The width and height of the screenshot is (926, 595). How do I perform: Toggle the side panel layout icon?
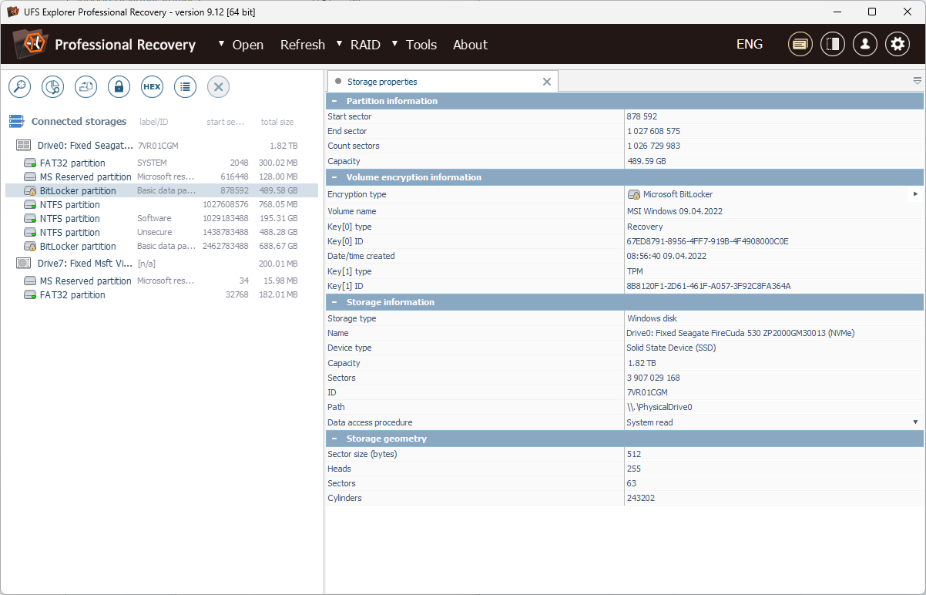tap(832, 44)
